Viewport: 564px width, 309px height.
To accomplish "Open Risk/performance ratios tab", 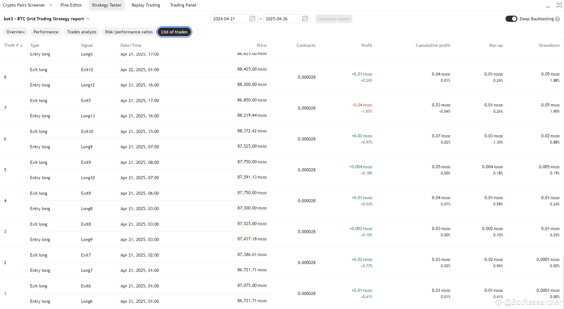I will 129,32.
